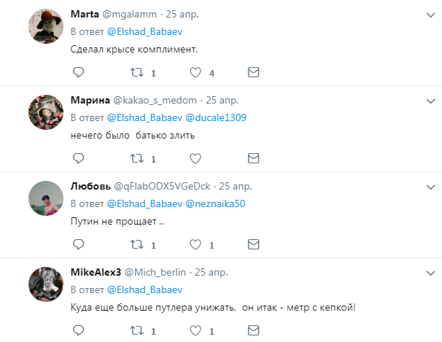Expand the chevron menu on Марина's tweet

428,99
